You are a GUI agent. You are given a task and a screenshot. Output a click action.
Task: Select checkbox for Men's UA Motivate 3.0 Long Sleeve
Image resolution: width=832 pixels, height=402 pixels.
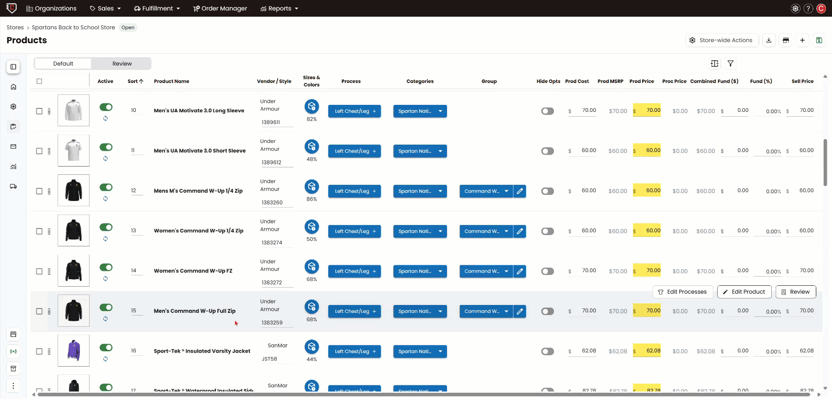click(x=39, y=111)
